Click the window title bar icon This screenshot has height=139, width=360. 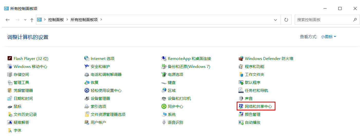(6, 8)
